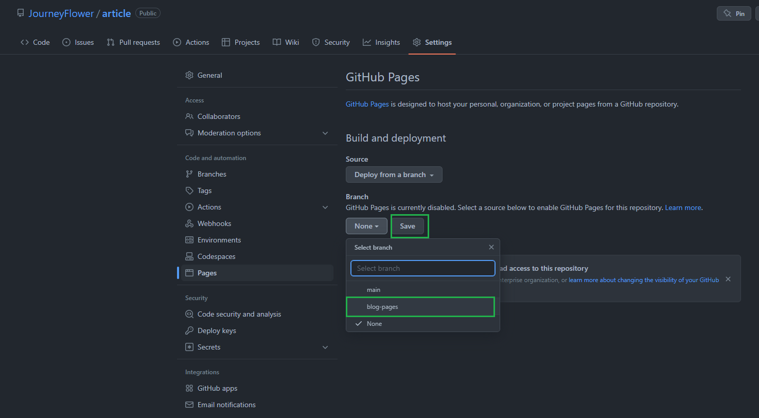759x418 pixels.
Task: Toggle the None branch dropdown
Action: [366, 226]
